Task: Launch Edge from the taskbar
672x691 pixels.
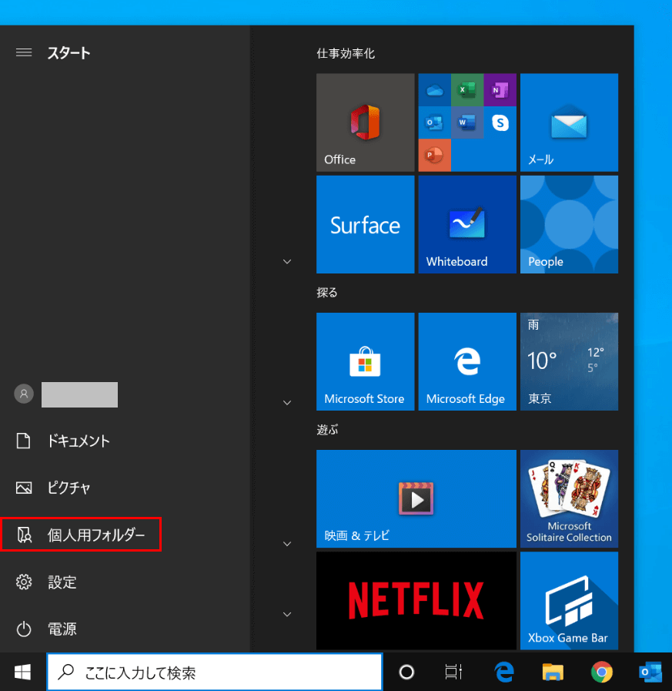Action: click(x=504, y=672)
